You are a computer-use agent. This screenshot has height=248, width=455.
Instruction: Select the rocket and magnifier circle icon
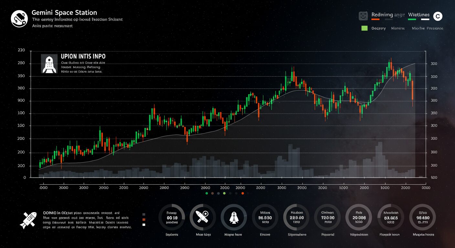(x=203, y=217)
